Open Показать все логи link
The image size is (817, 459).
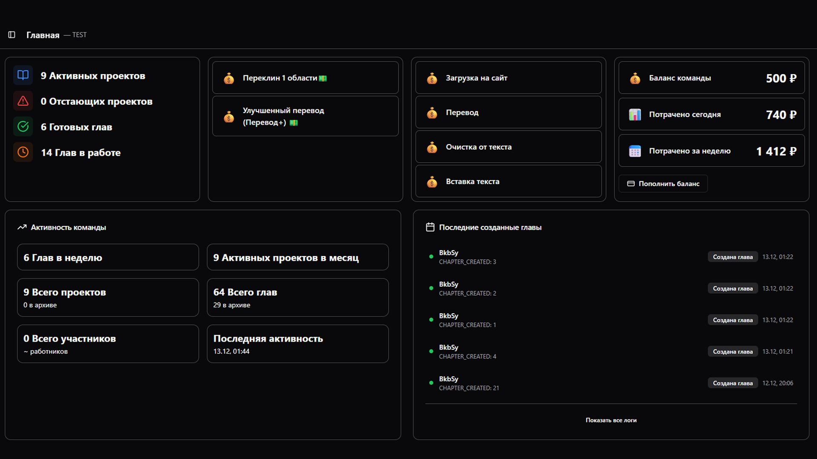[611, 420]
